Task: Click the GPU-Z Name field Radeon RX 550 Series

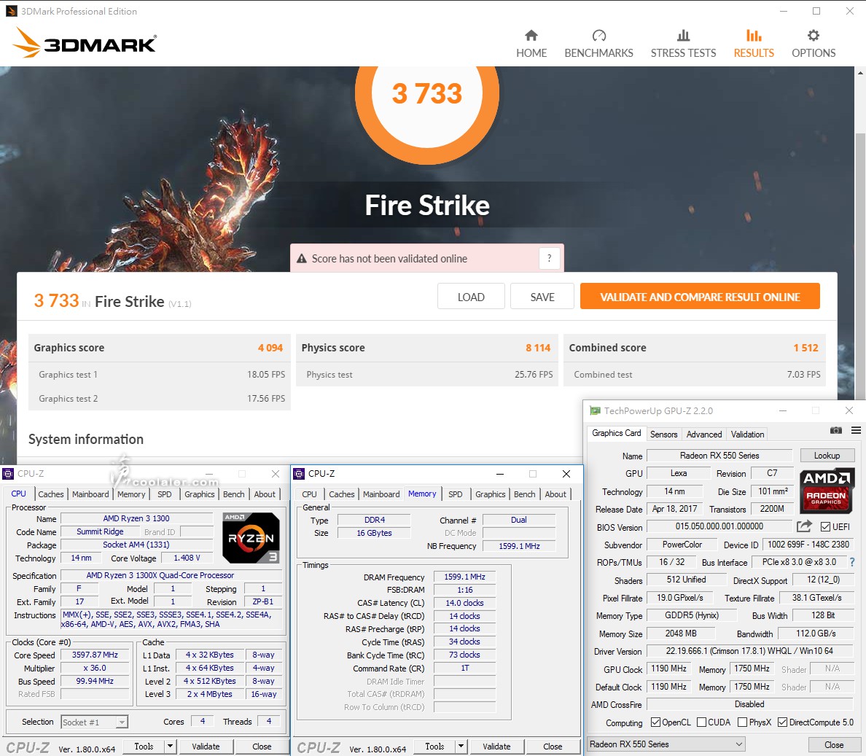Action: pos(719,456)
